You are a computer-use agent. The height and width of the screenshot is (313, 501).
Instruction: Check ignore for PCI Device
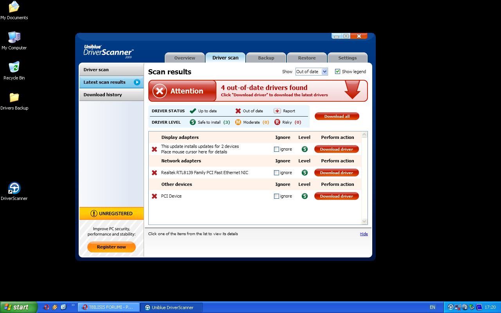tap(276, 196)
